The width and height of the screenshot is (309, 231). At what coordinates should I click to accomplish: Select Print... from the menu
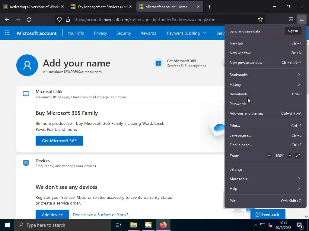click(x=266, y=125)
